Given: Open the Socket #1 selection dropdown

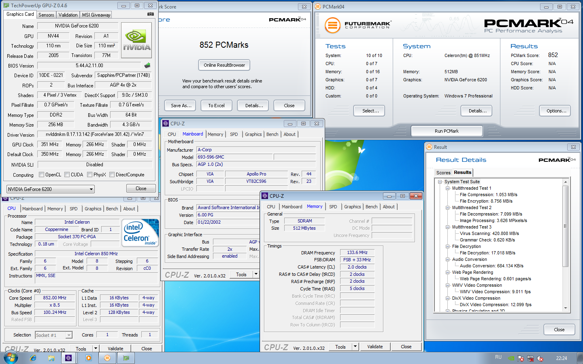Looking at the screenshot, I should 53,335.
